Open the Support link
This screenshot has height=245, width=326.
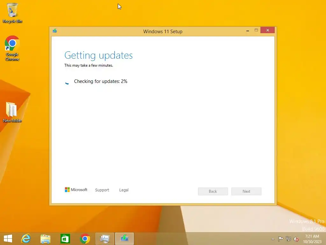coord(102,190)
